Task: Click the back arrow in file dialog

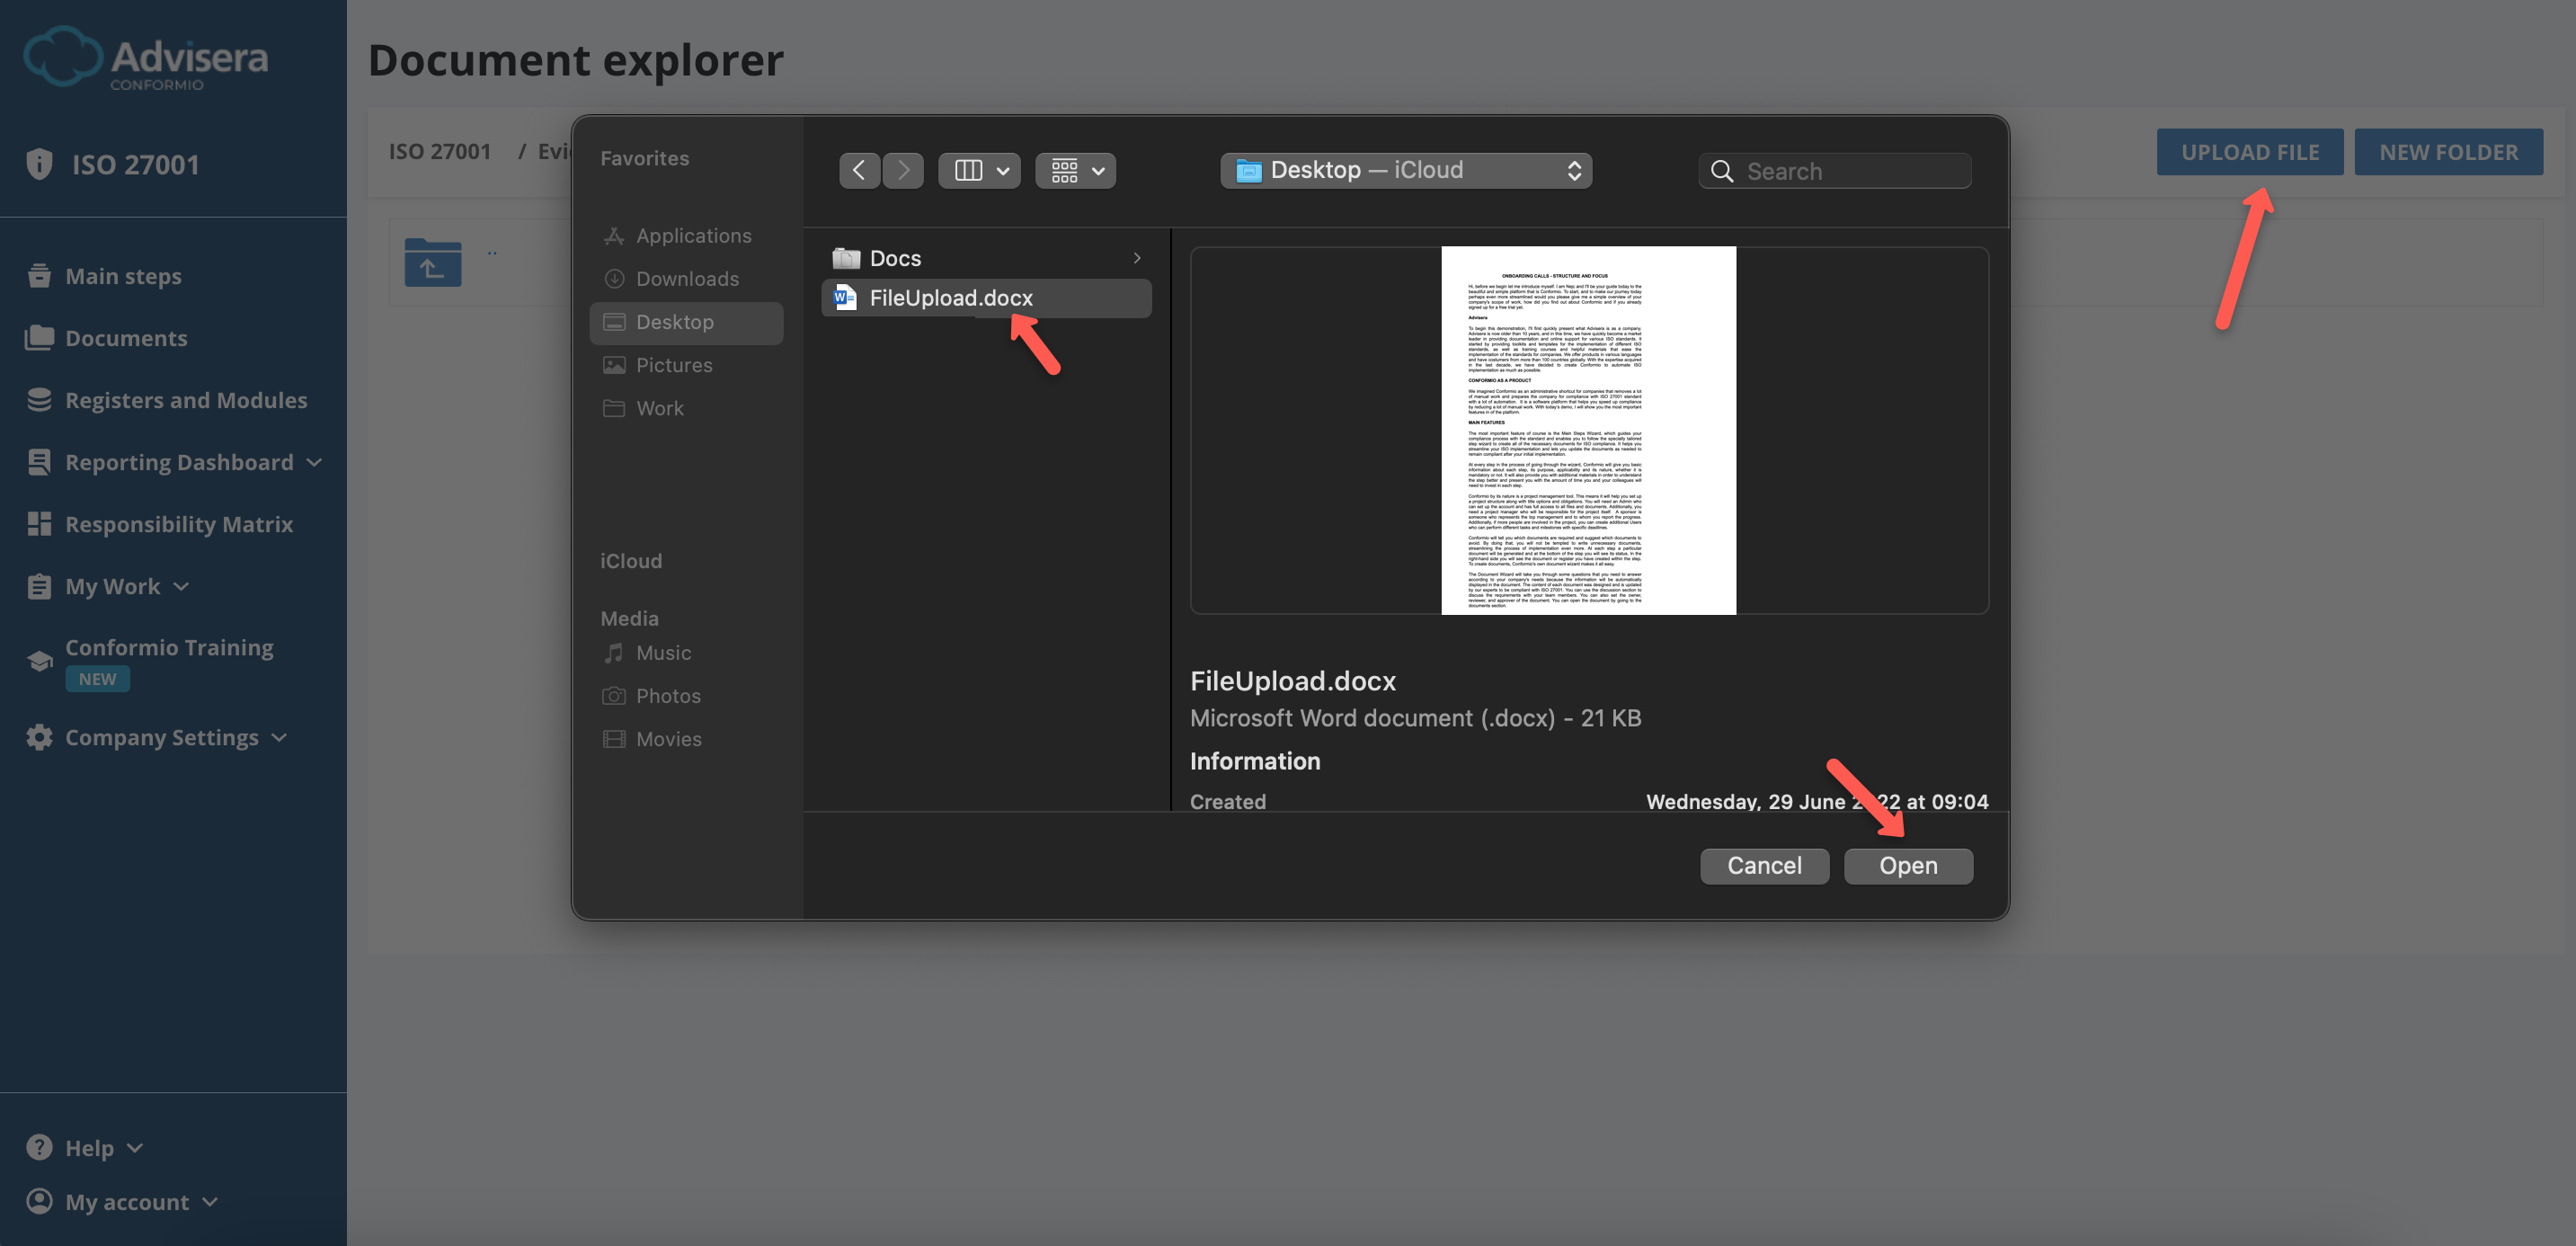Action: 859,170
